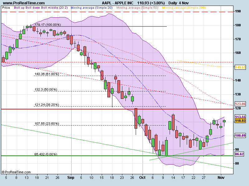
Task: Select the Daily 4 Nov timeframe label
Action: [x=178, y=3]
